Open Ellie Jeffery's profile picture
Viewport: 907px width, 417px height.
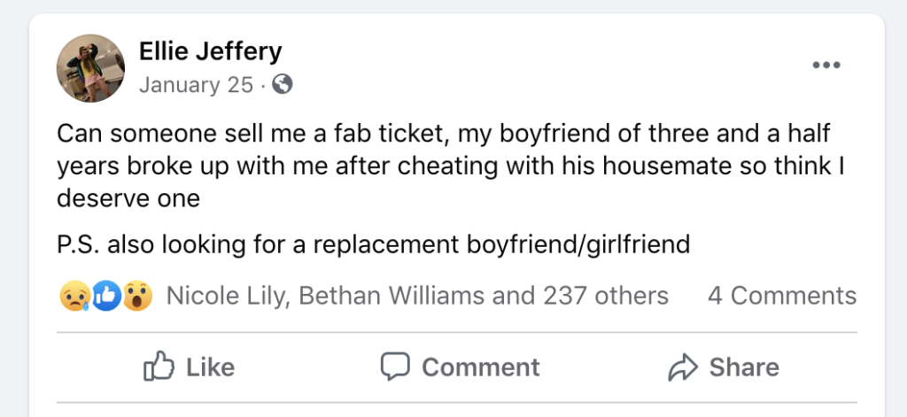click(91, 68)
